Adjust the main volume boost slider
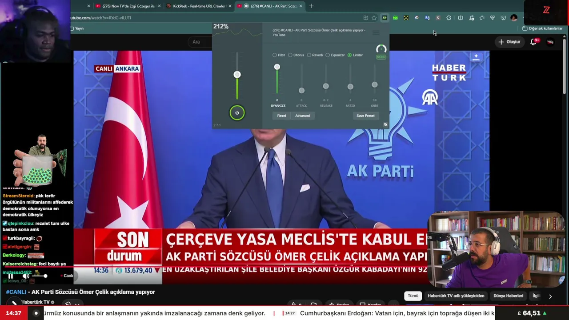Image resolution: width=569 pixels, height=320 pixels. (x=237, y=75)
